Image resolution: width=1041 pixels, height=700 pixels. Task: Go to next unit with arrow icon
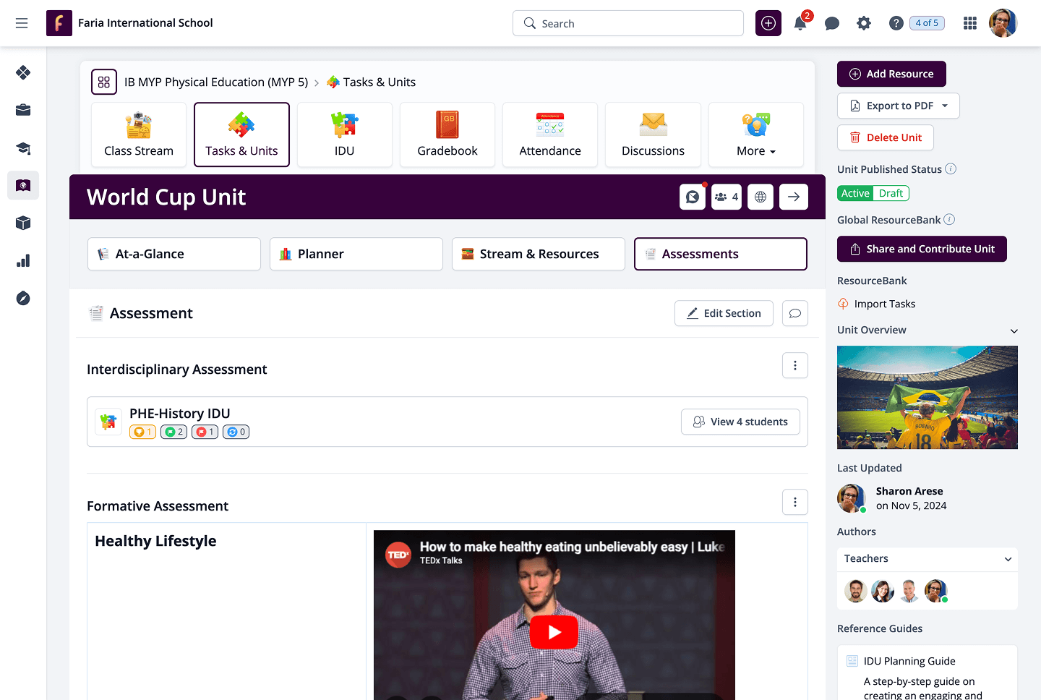794,197
